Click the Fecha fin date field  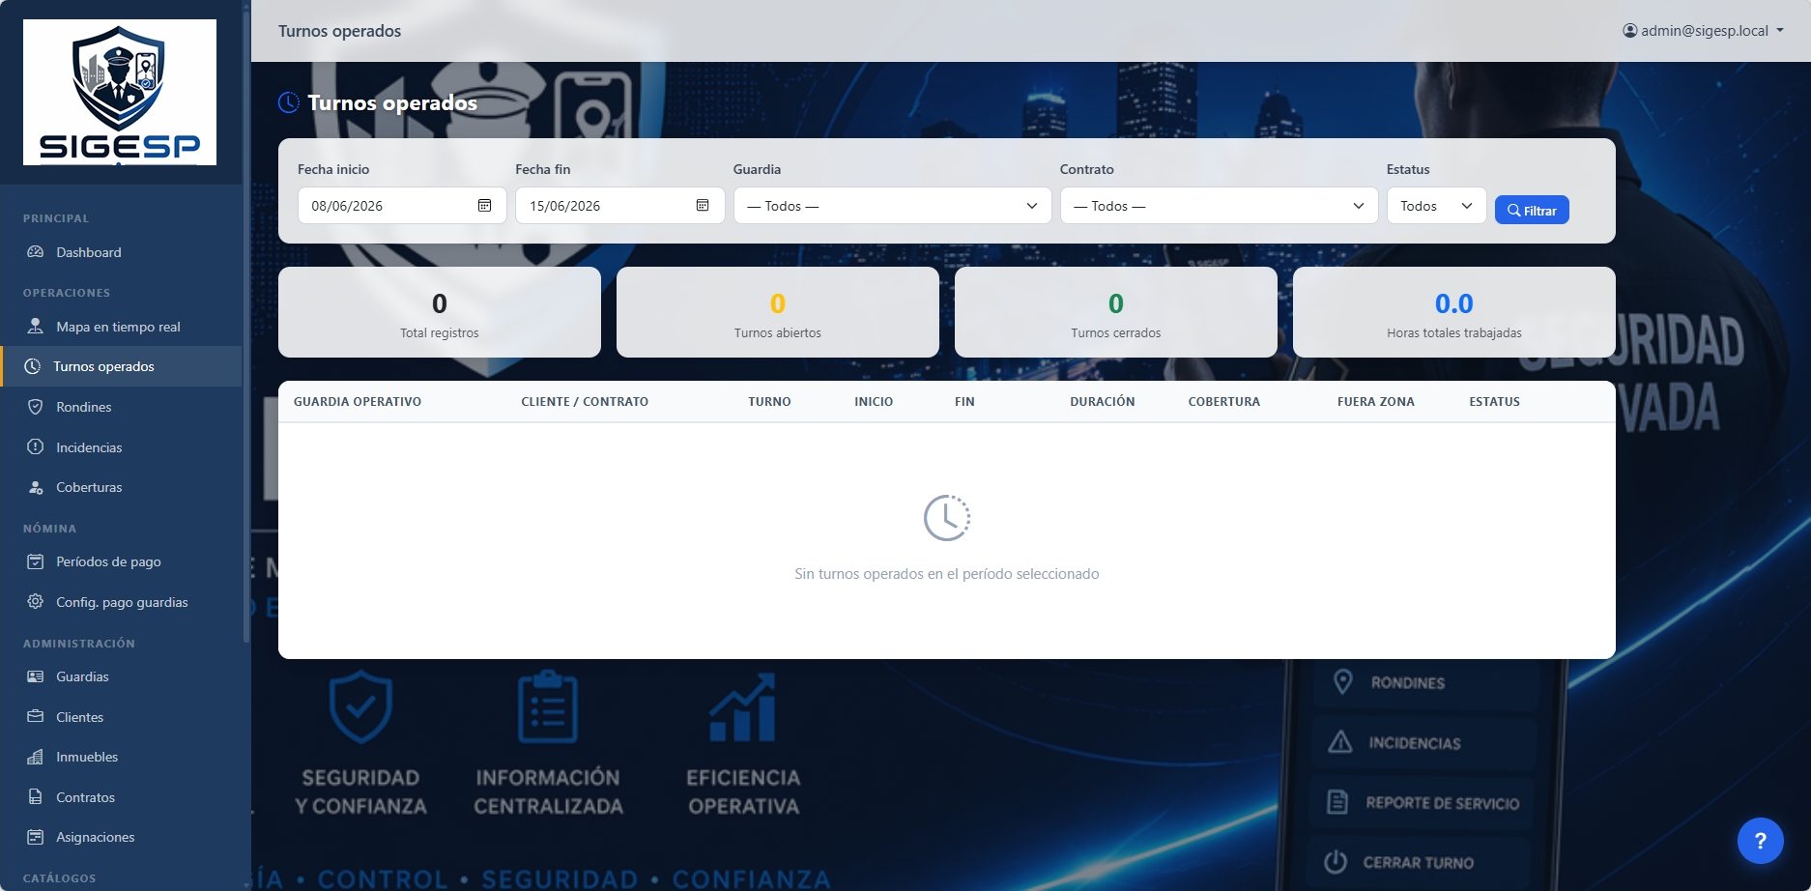[x=620, y=206]
